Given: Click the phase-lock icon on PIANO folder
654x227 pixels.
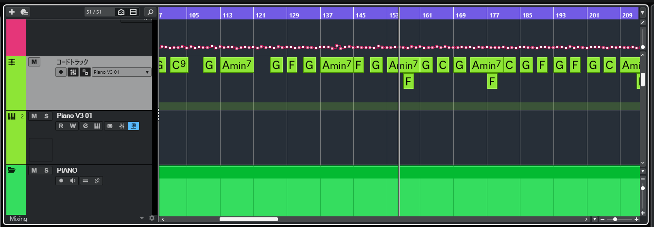Looking at the screenshot, I should coord(97,181).
